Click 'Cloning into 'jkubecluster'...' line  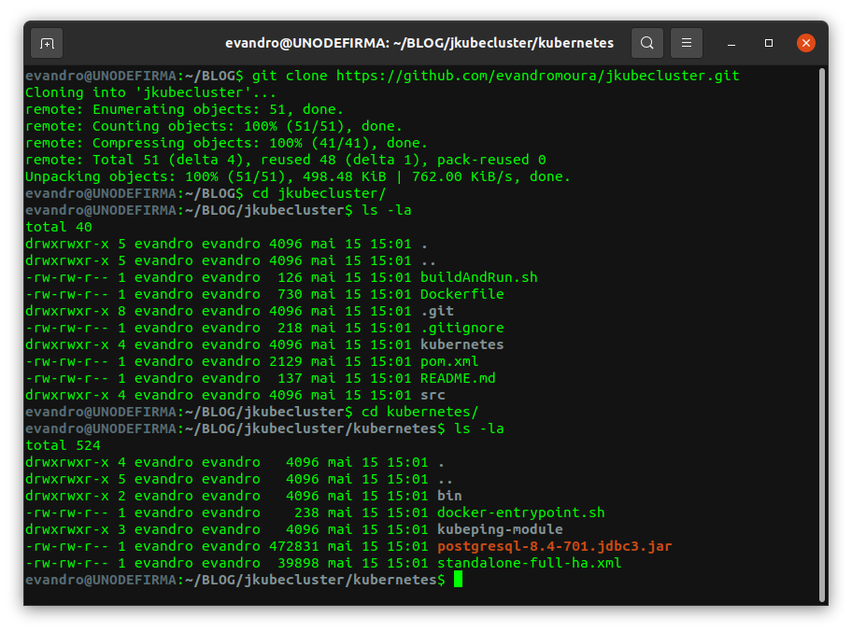pyautogui.click(x=150, y=92)
